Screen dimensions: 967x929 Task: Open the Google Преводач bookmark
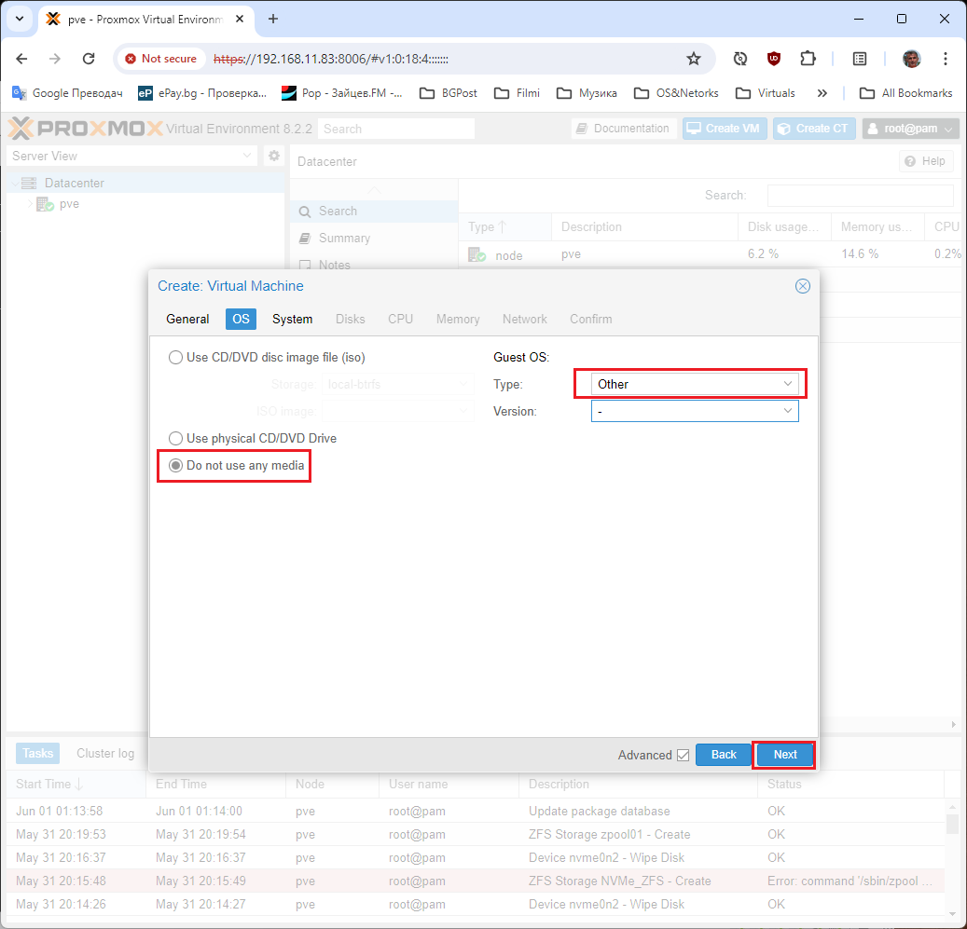coord(68,93)
